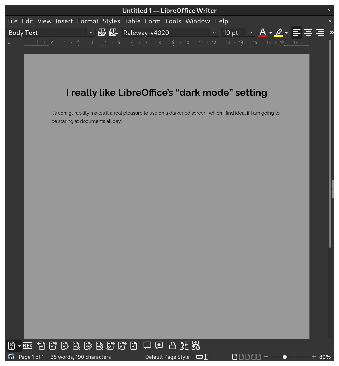This screenshot has width=339, height=366.
Task: Open the Format menu
Action: [x=88, y=21]
